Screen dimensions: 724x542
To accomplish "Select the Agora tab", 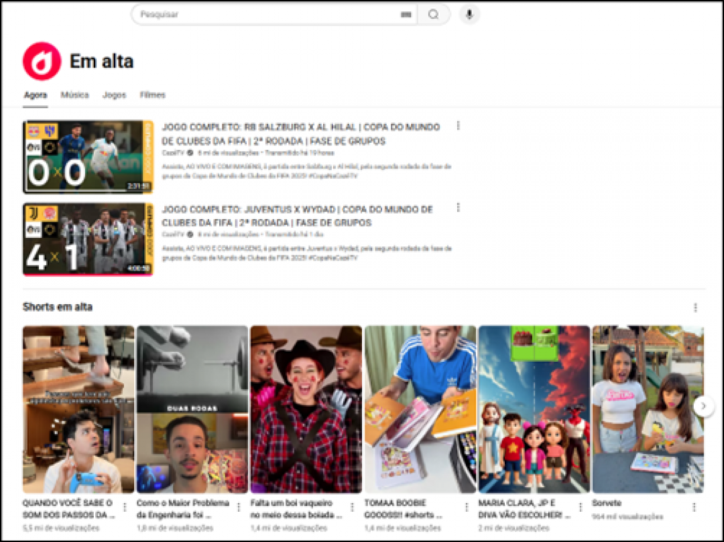I will (x=36, y=95).
